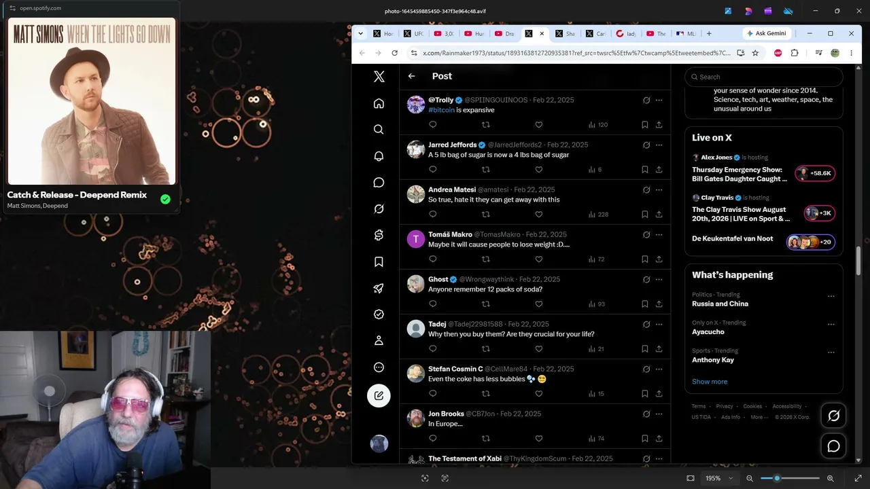View the 120 view count on @Trolly's reply
870x489 pixels.
coord(598,125)
